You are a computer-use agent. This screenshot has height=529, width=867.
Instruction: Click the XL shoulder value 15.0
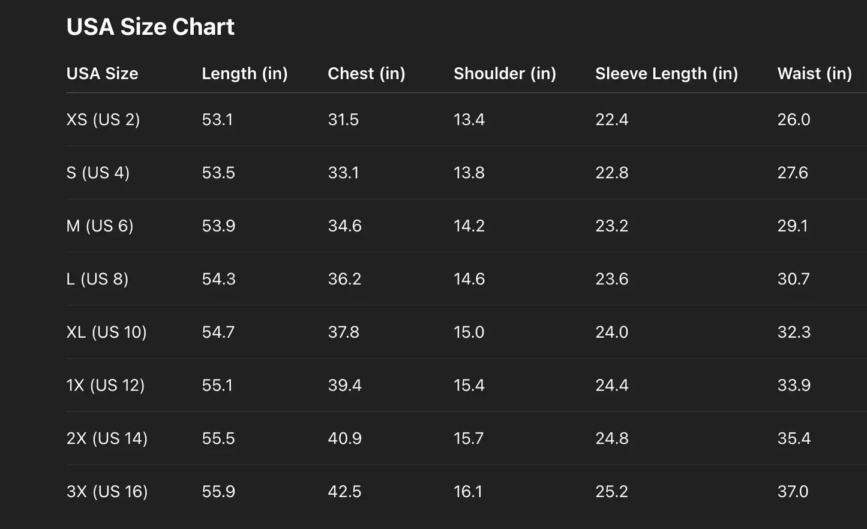click(469, 332)
